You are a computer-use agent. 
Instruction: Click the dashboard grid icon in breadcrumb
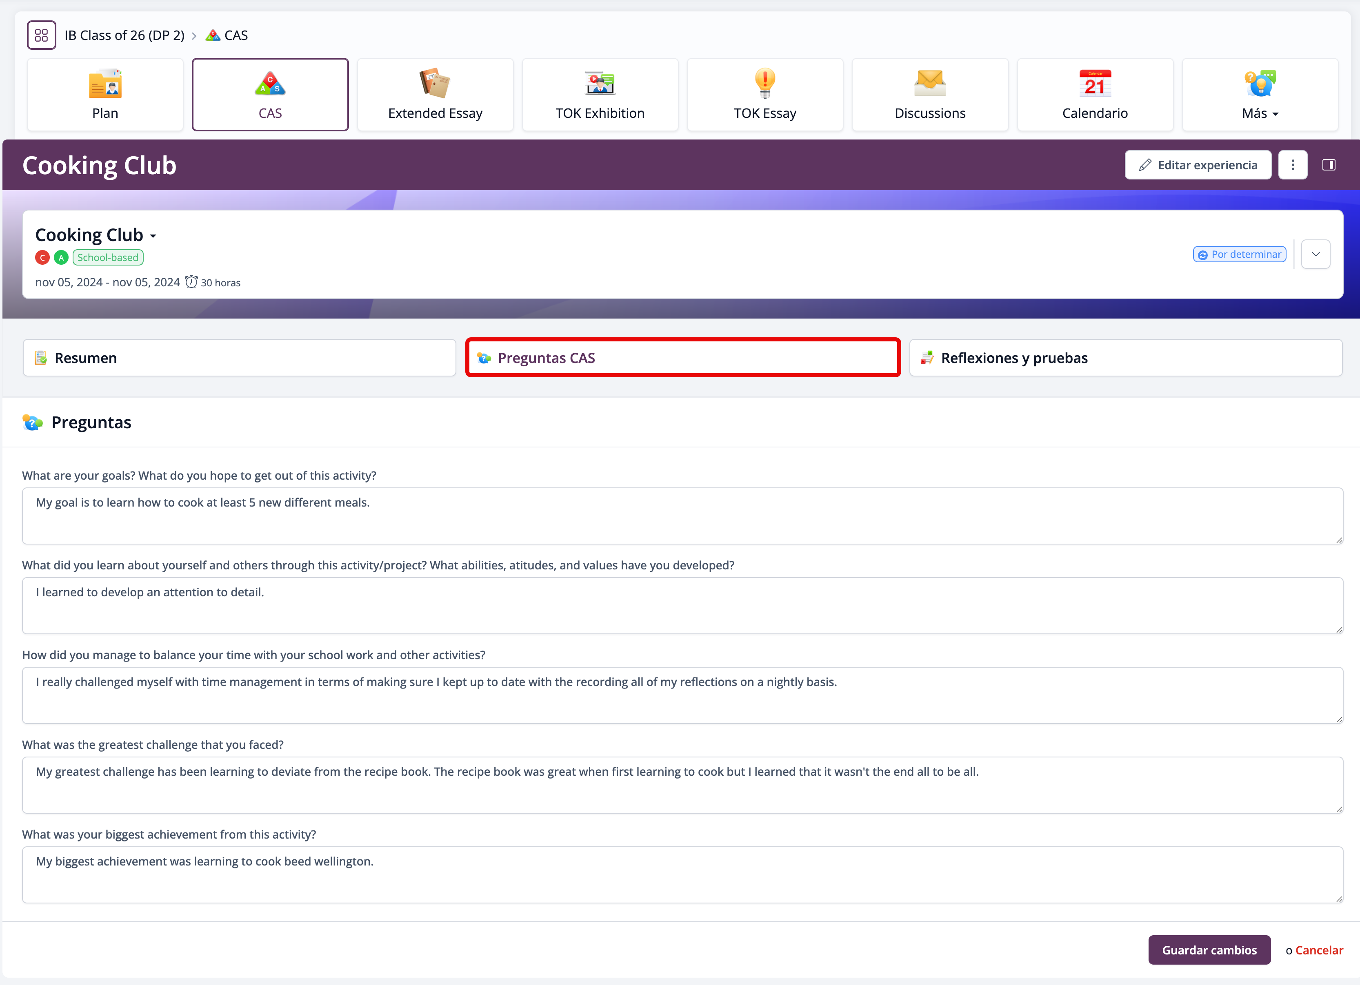tap(41, 35)
